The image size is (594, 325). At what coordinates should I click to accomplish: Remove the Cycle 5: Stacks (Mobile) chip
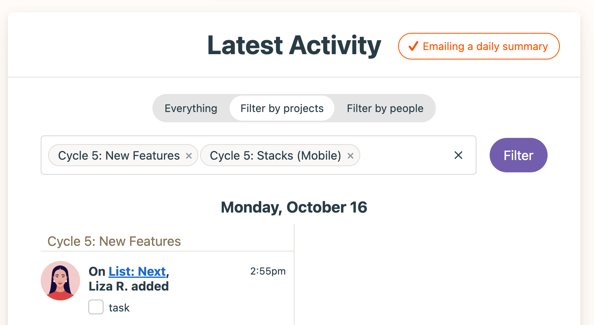pyautogui.click(x=350, y=156)
